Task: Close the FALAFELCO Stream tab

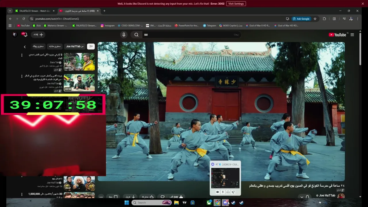Action: click(x=53, y=11)
